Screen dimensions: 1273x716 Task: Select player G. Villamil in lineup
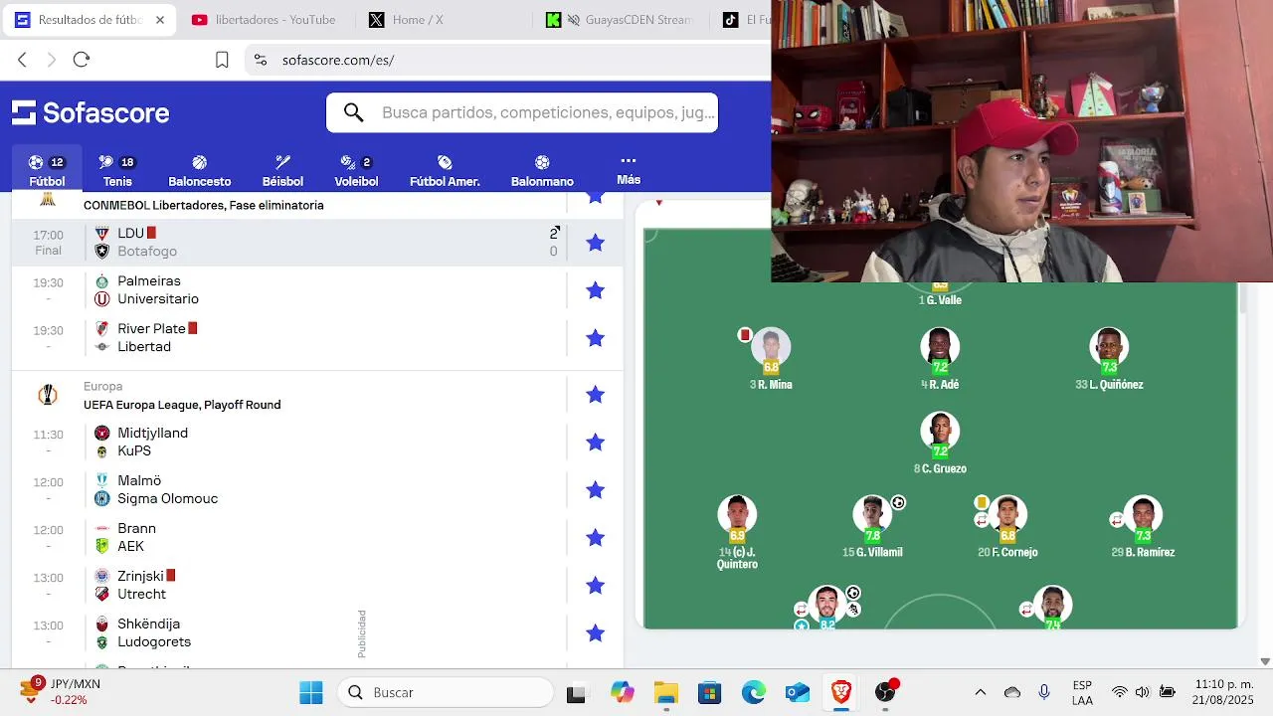[872, 527]
